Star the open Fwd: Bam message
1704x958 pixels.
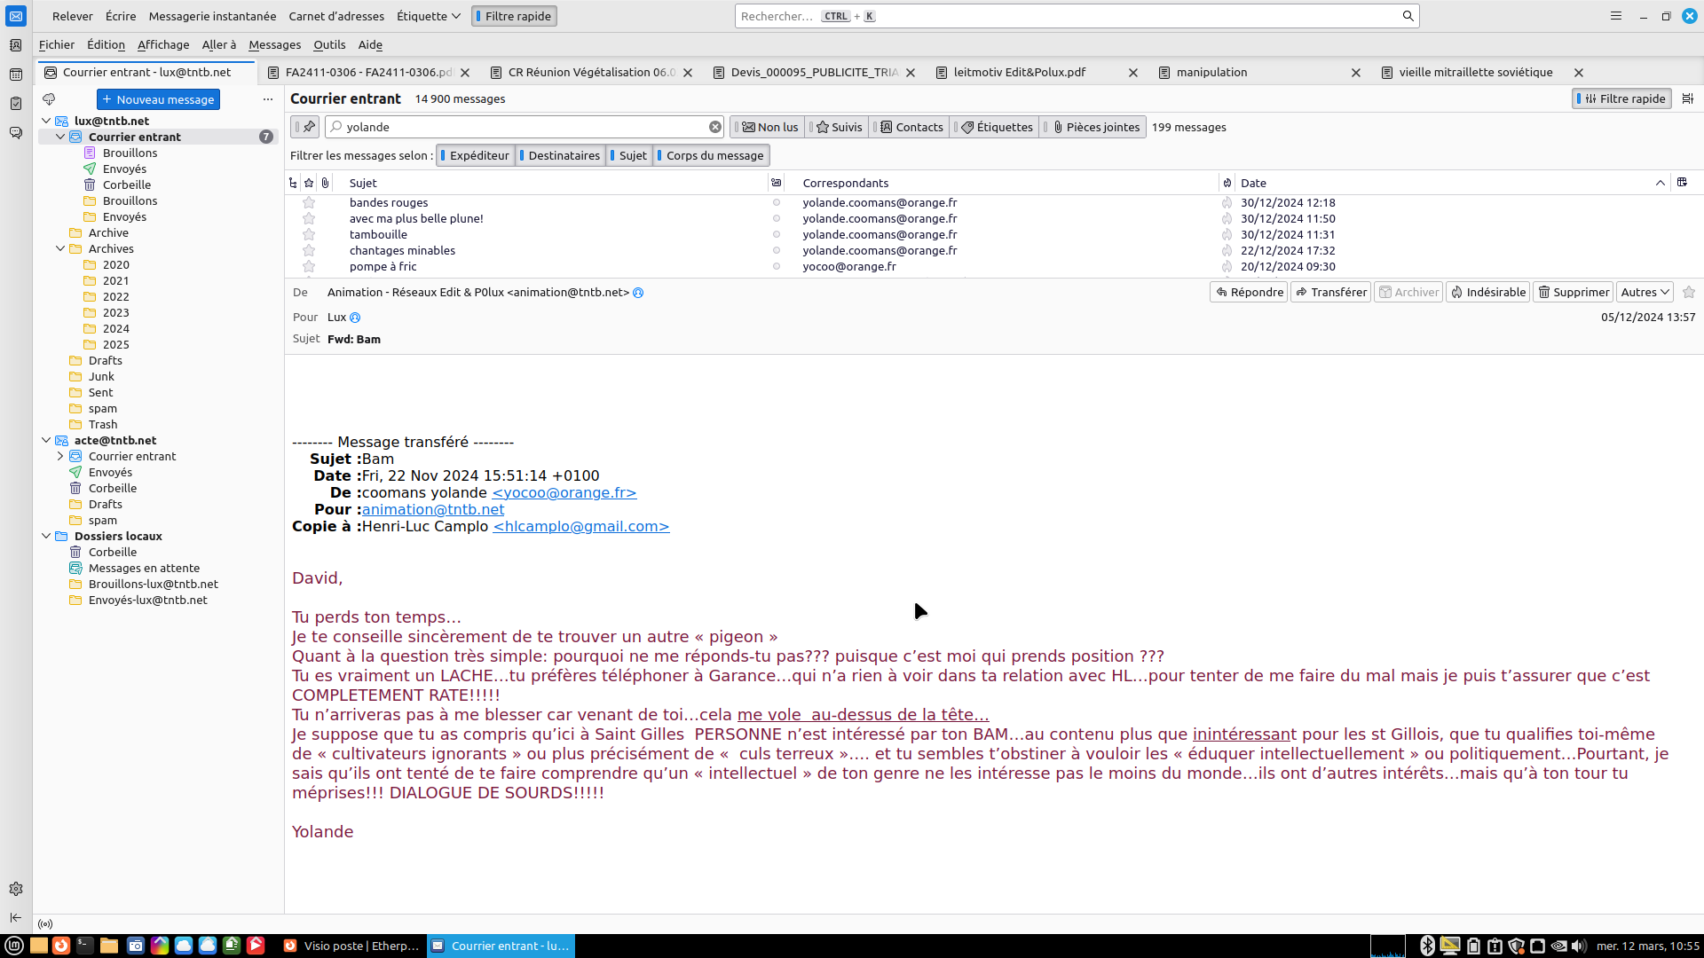click(x=1688, y=292)
